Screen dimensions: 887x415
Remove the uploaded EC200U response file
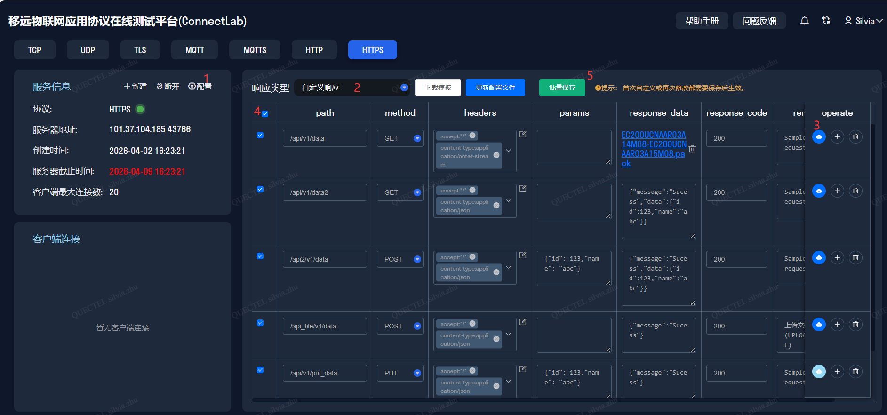pos(692,149)
